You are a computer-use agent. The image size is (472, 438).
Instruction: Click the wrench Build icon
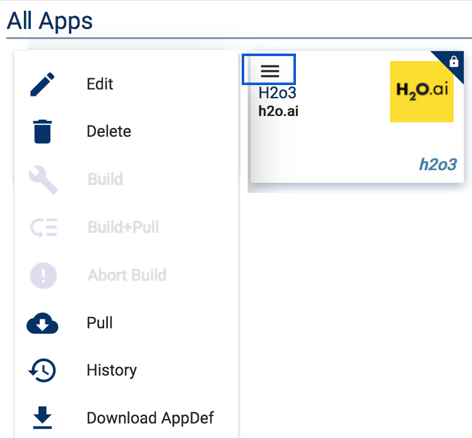click(x=44, y=180)
